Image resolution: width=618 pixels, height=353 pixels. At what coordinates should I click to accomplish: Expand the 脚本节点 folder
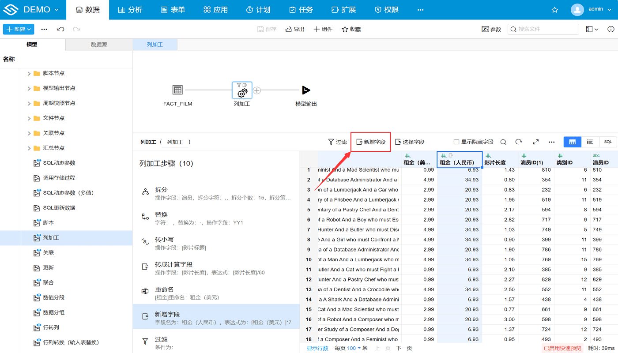tap(30, 73)
